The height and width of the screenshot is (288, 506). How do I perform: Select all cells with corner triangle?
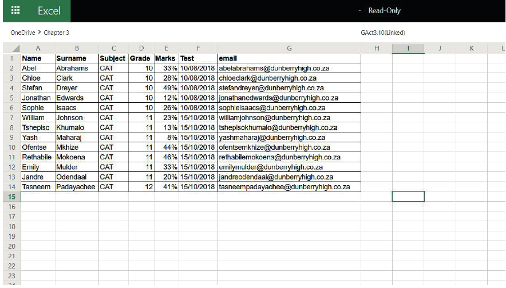tap(12, 49)
